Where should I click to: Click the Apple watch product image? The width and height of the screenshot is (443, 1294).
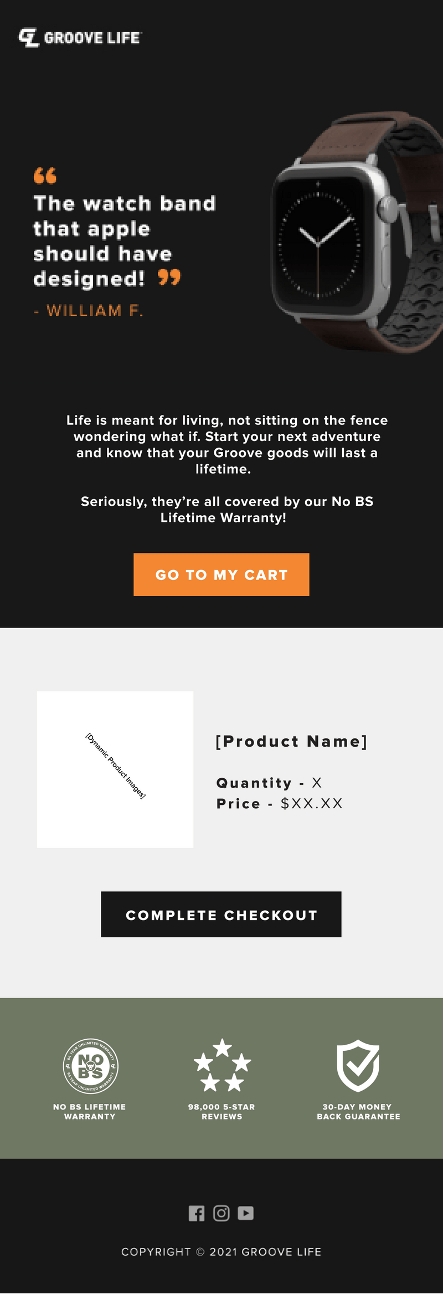(354, 233)
